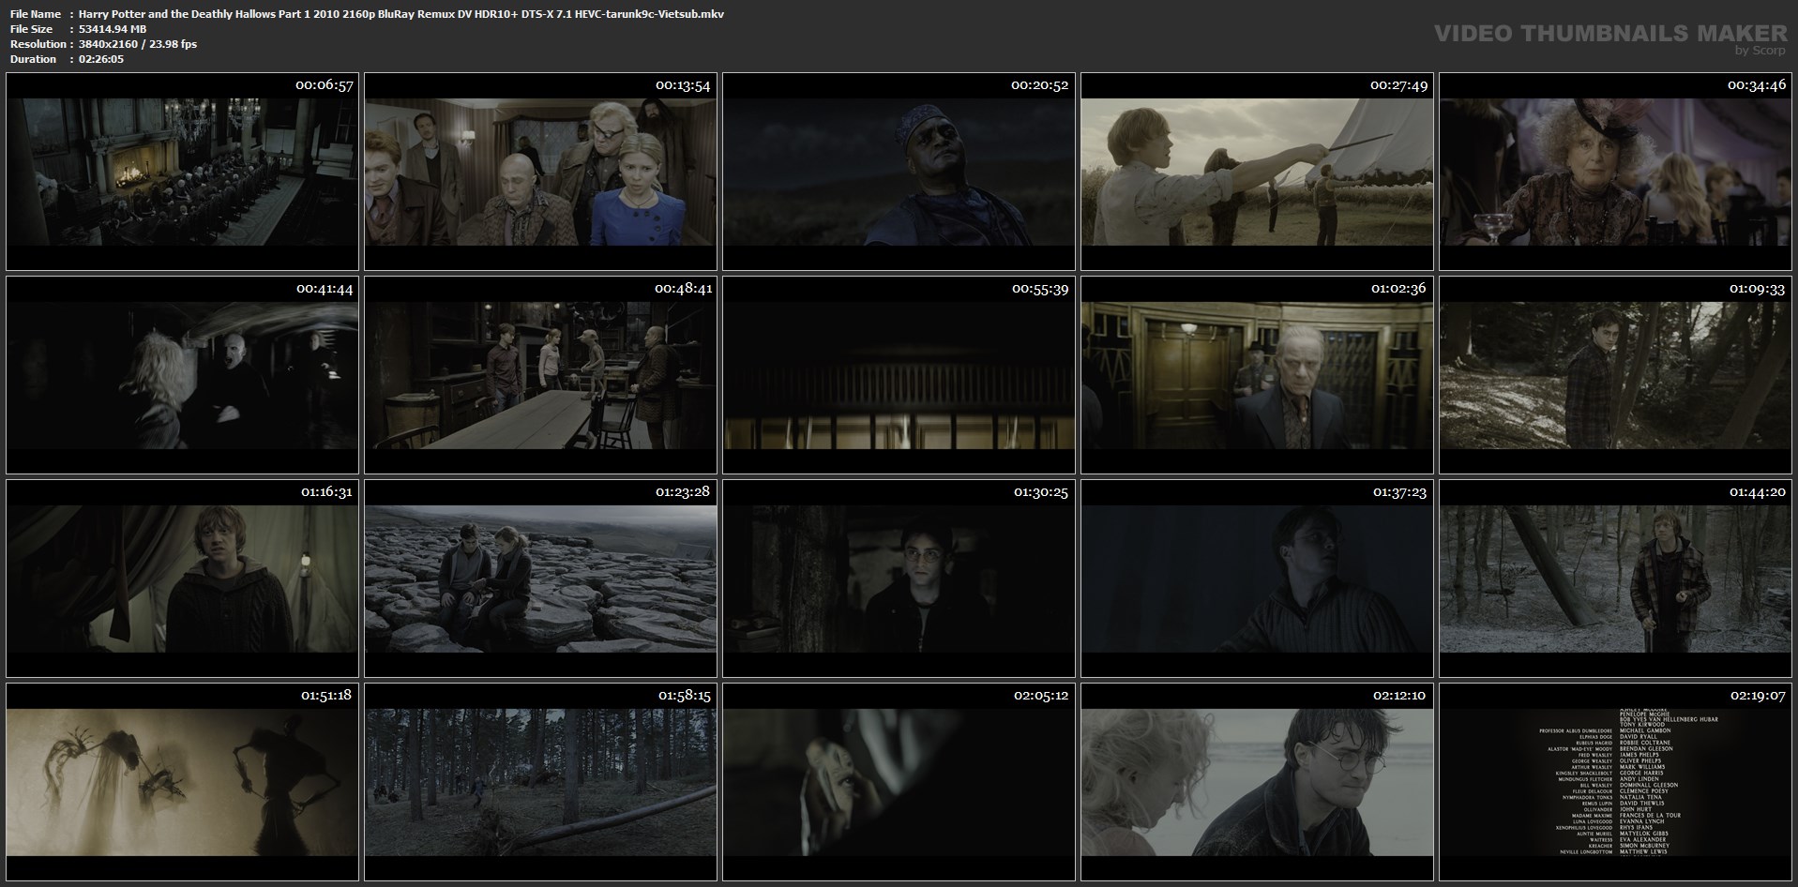Select the frame stamped 00:27:49
The width and height of the screenshot is (1798, 887).
(x=1257, y=172)
